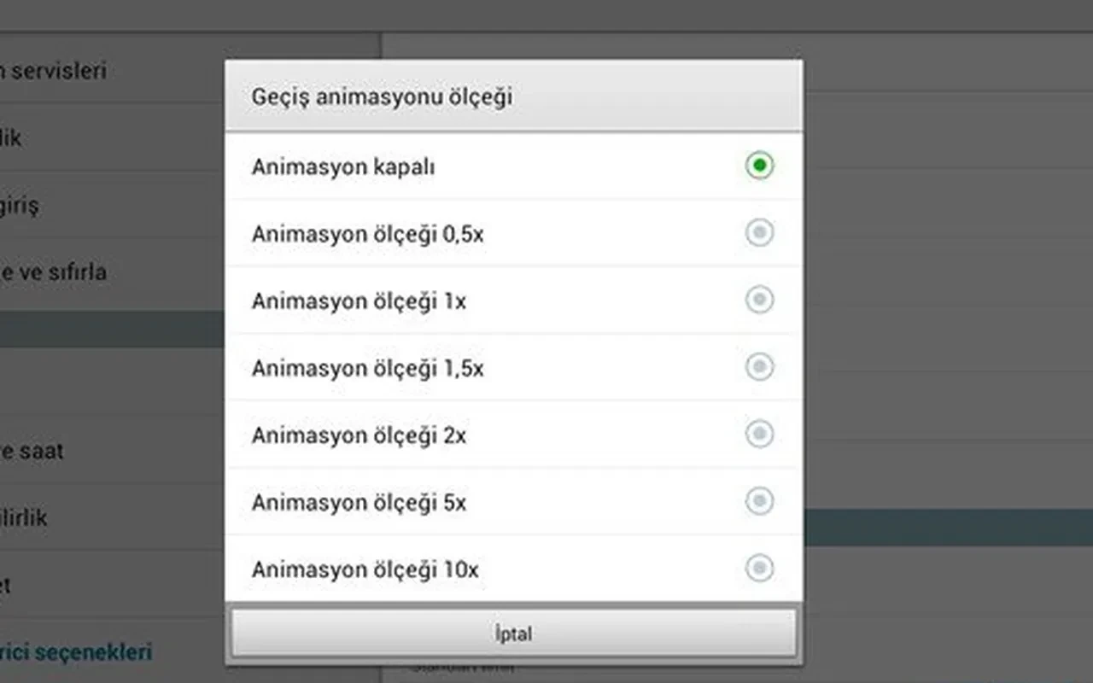
Task: Open "Geliştirici seçenekleri" in the sidebar
Action: click(x=77, y=652)
